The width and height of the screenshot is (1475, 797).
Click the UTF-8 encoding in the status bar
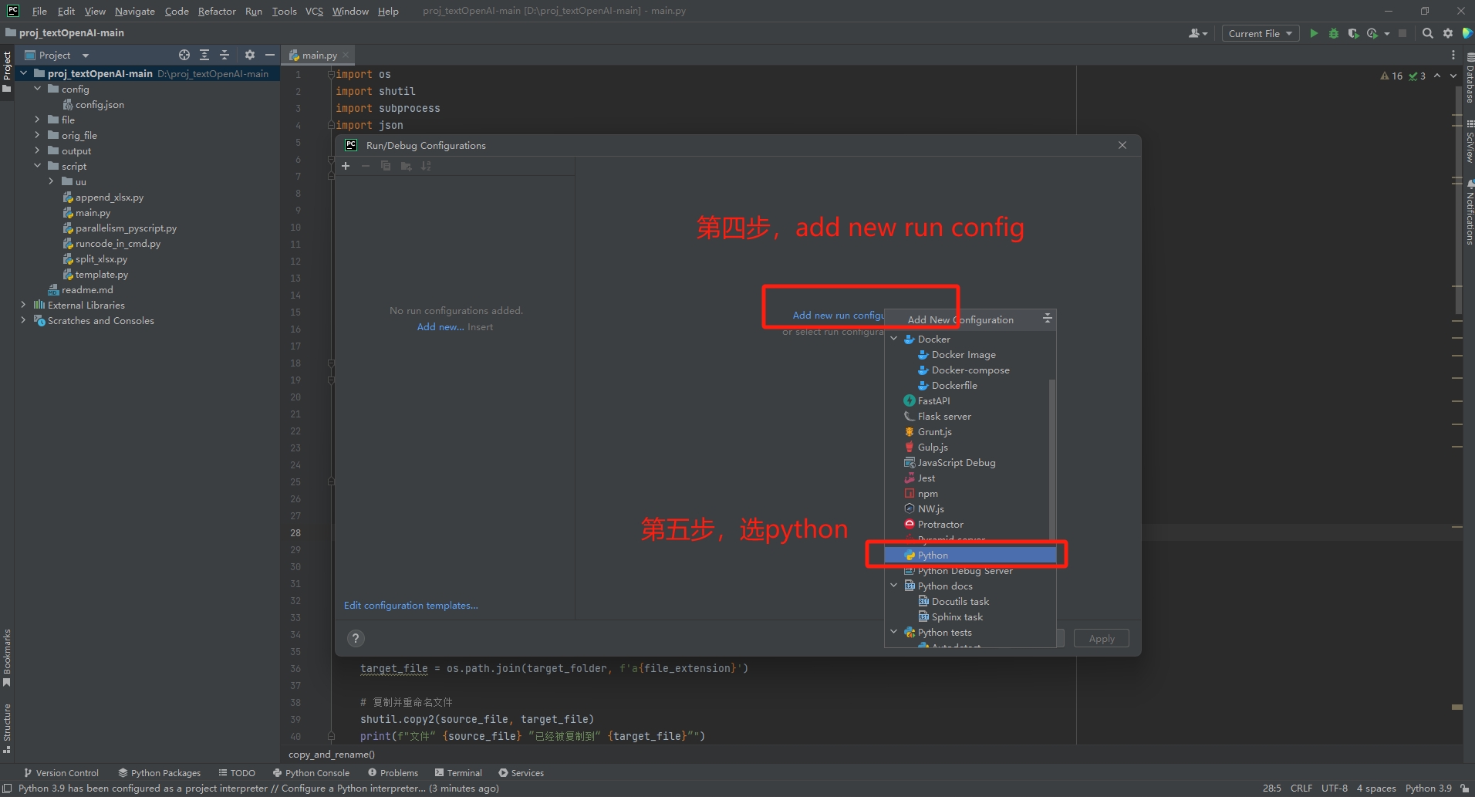coord(1334,788)
